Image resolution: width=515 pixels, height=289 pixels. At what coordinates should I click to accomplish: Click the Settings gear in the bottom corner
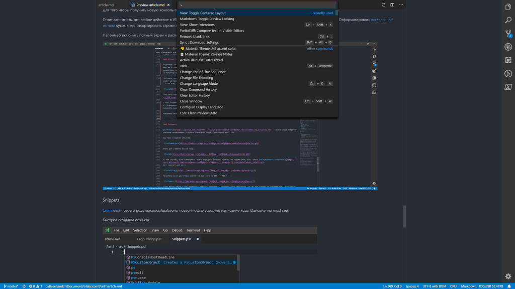coord(508,276)
